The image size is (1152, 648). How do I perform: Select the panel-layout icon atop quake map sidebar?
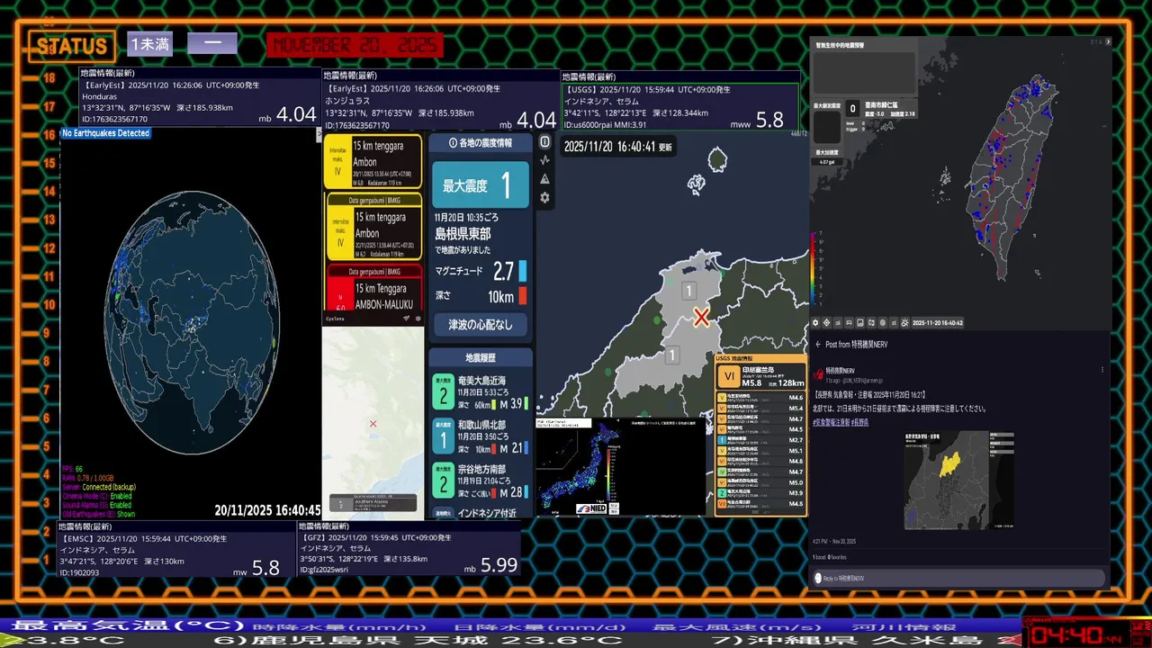[x=544, y=141]
